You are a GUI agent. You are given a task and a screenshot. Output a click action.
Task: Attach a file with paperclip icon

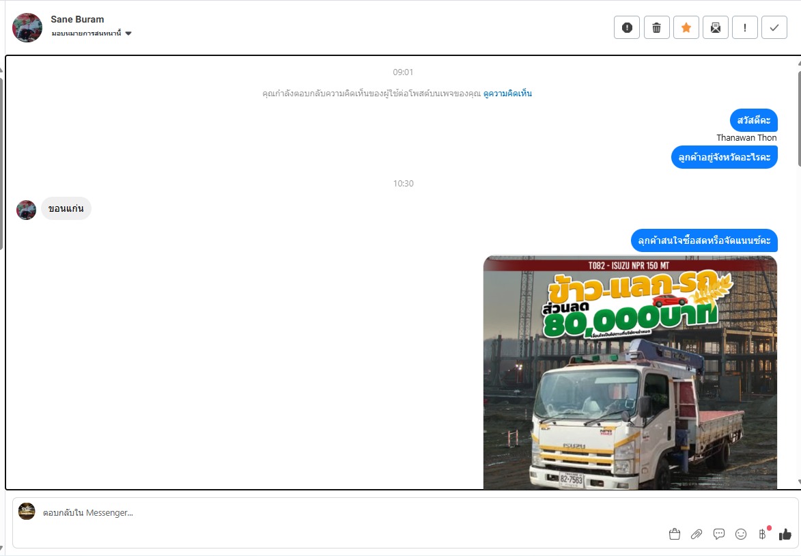[697, 534]
